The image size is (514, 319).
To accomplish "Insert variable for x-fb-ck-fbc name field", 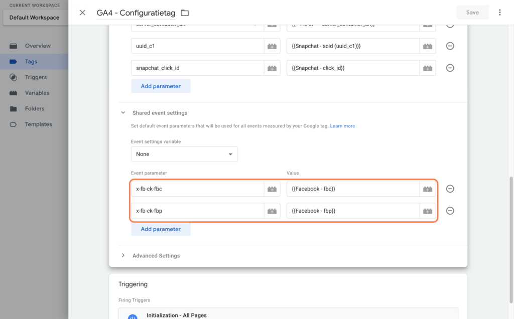I will point(272,189).
